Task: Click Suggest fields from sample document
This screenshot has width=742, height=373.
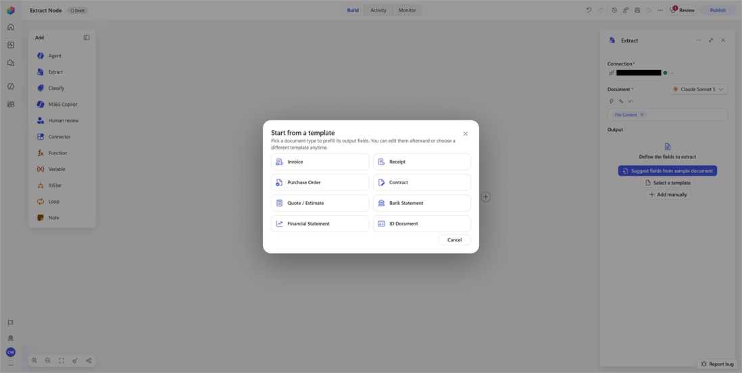Action: tap(667, 171)
